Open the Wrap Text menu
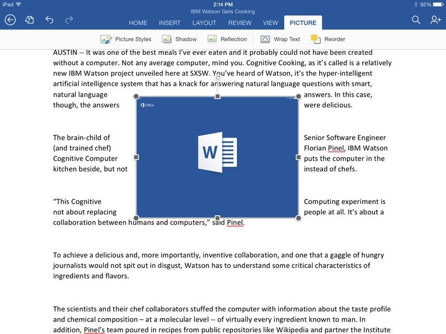The height and width of the screenshot is (334, 446). click(x=280, y=39)
